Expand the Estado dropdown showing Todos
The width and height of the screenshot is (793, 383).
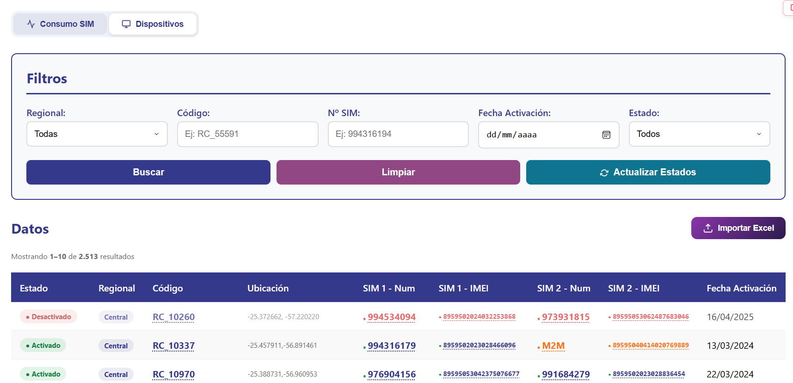[x=699, y=134]
